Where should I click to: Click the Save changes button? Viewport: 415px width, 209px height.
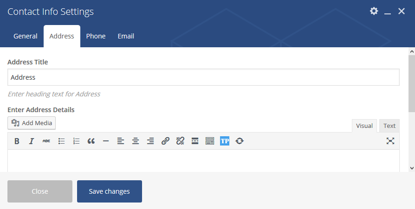[110, 191]
